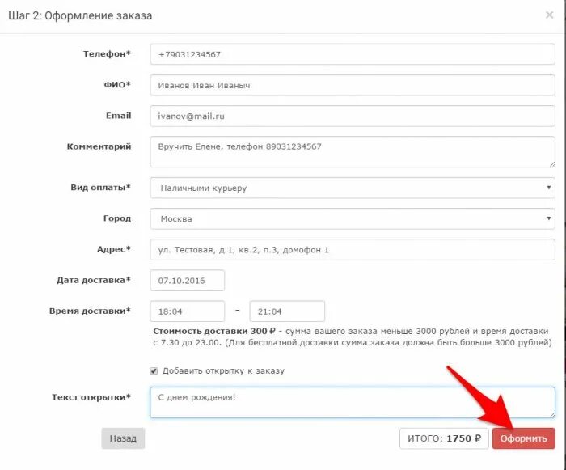The height and width of the screenshot is (470, 566).
Task: Open the Город dropdown showing Москва
Action: coord(353,218)
